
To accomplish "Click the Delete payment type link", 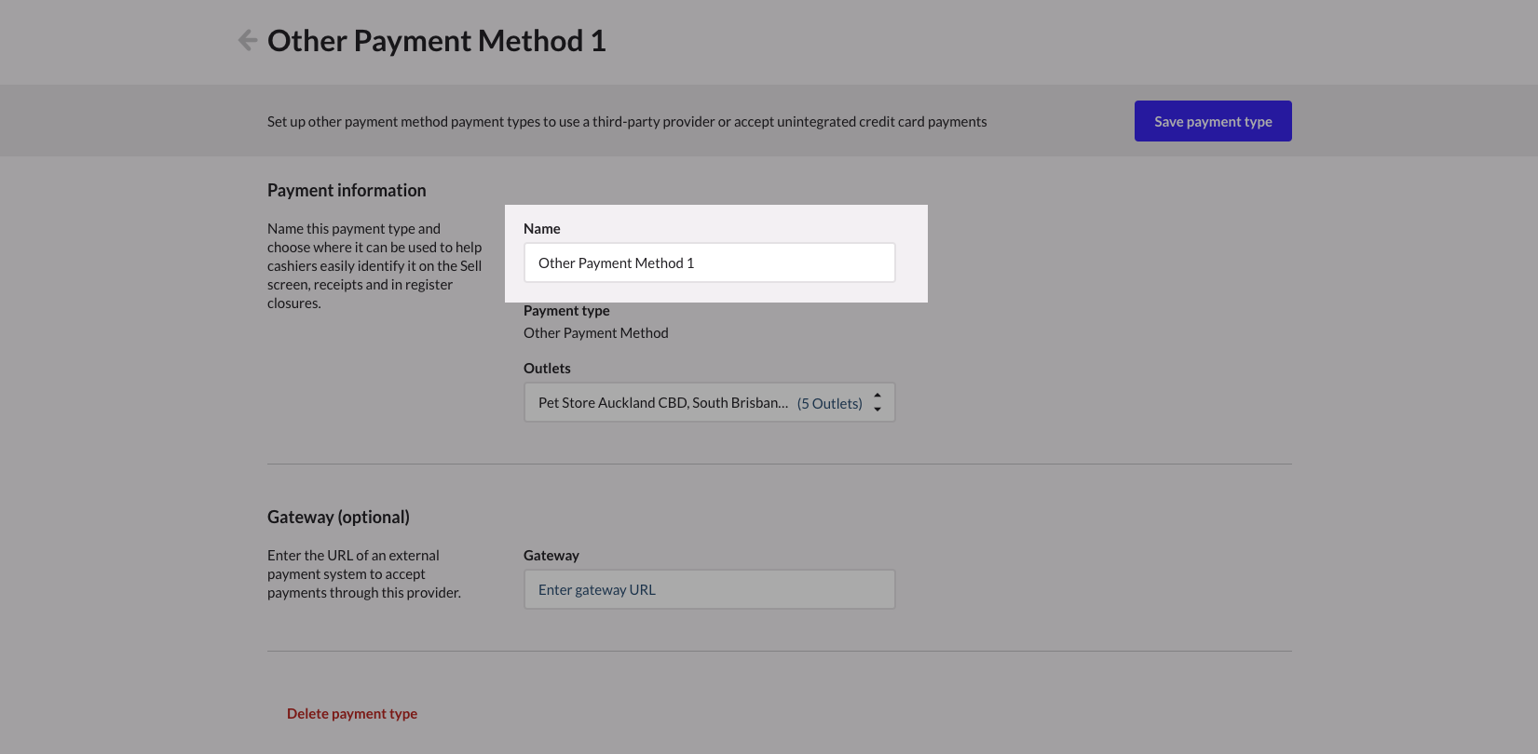I will click(352, 714).
